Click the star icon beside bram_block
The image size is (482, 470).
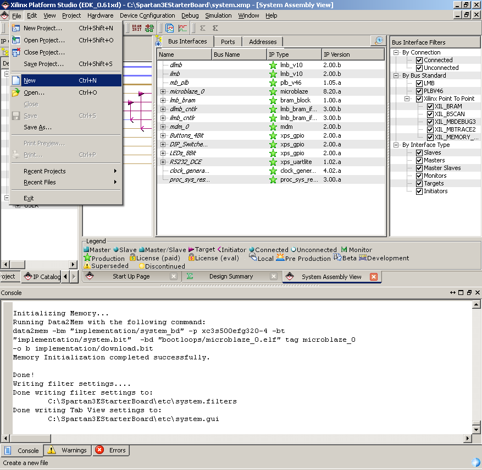click(273, 100)
